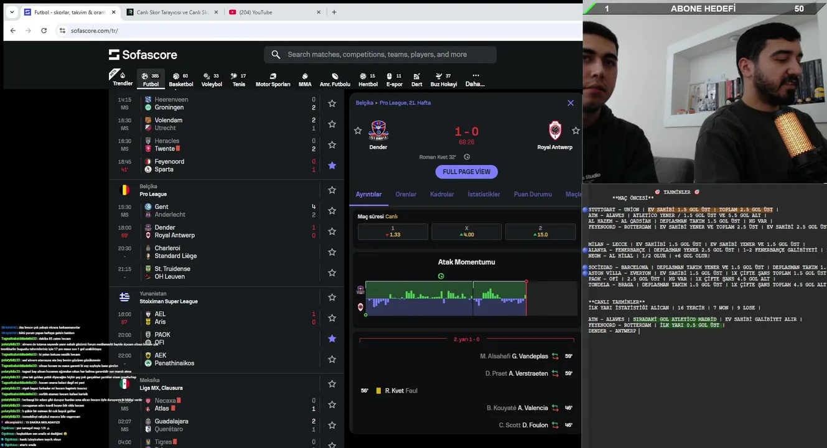Close the Dender match detail panel

[571, 103]
